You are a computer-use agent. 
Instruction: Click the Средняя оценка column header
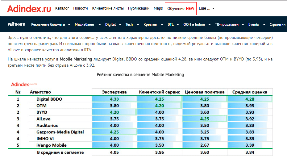coord(250,92)
